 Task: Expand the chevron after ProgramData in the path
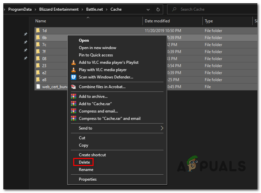coord(35,9)
